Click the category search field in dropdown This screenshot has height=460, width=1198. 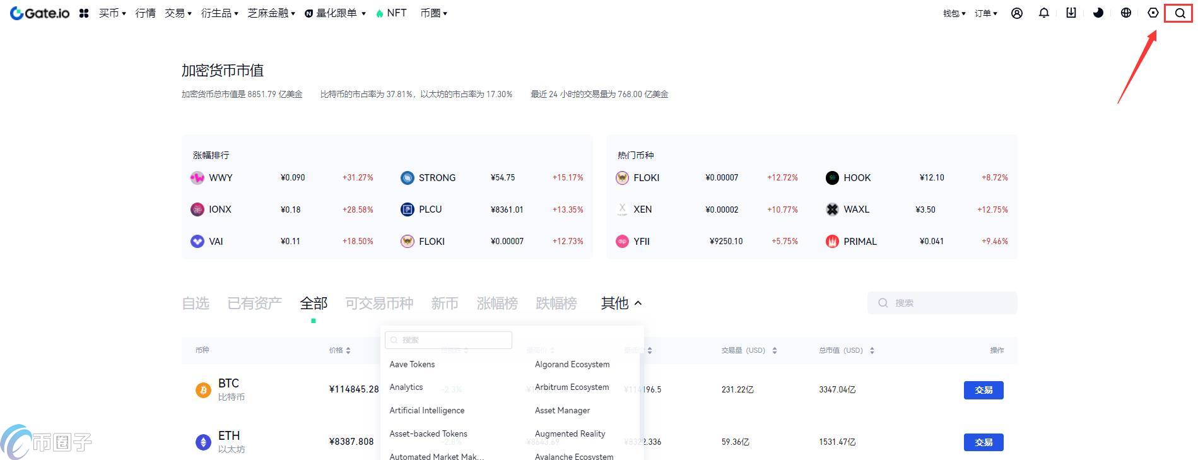[x=449, y=340]
